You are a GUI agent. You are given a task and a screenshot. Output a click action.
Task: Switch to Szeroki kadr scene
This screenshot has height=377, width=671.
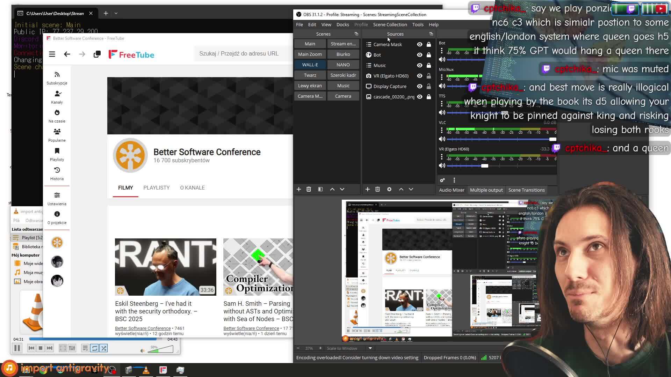[343, 75]
